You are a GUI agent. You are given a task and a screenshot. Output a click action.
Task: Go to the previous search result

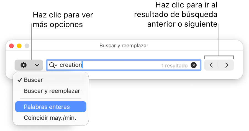(211, 65)
